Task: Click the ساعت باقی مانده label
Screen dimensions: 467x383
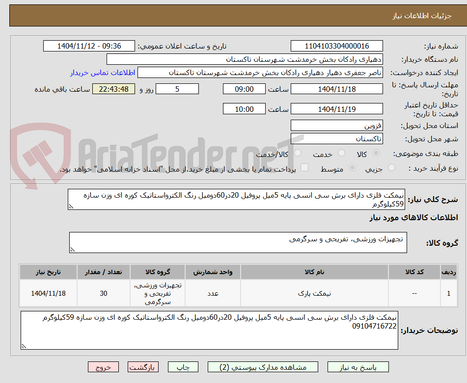Action: click(x=62, y=89)
